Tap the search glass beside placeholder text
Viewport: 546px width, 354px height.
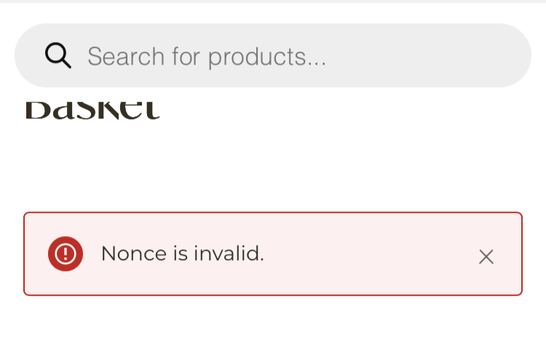point(58,55)
